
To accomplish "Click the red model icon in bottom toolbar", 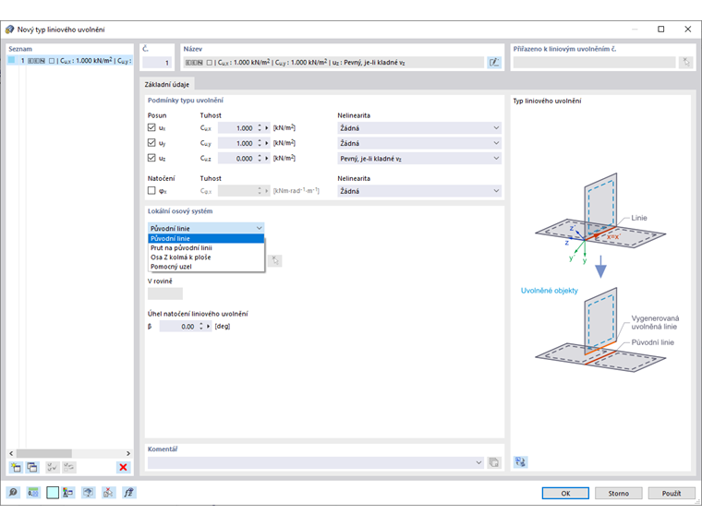I will (x=108, y=493).
